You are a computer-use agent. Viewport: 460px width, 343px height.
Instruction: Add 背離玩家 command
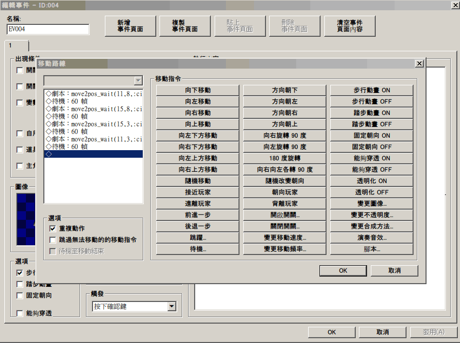click(284, 204)
